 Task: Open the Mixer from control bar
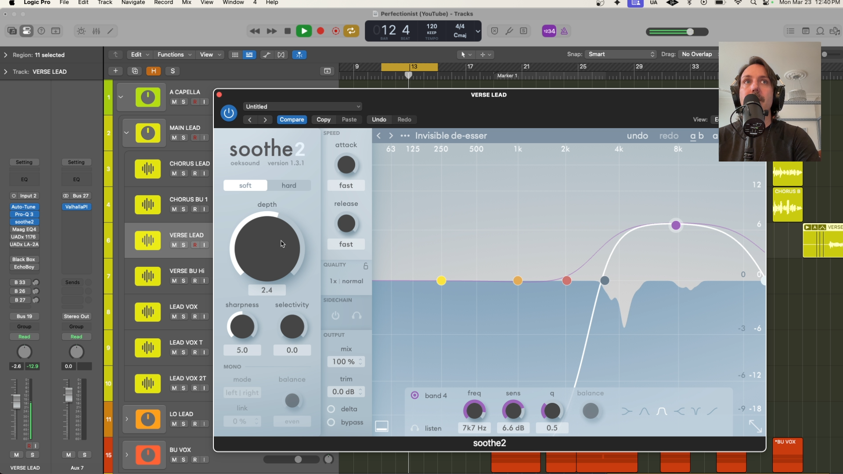coord(96,31)
